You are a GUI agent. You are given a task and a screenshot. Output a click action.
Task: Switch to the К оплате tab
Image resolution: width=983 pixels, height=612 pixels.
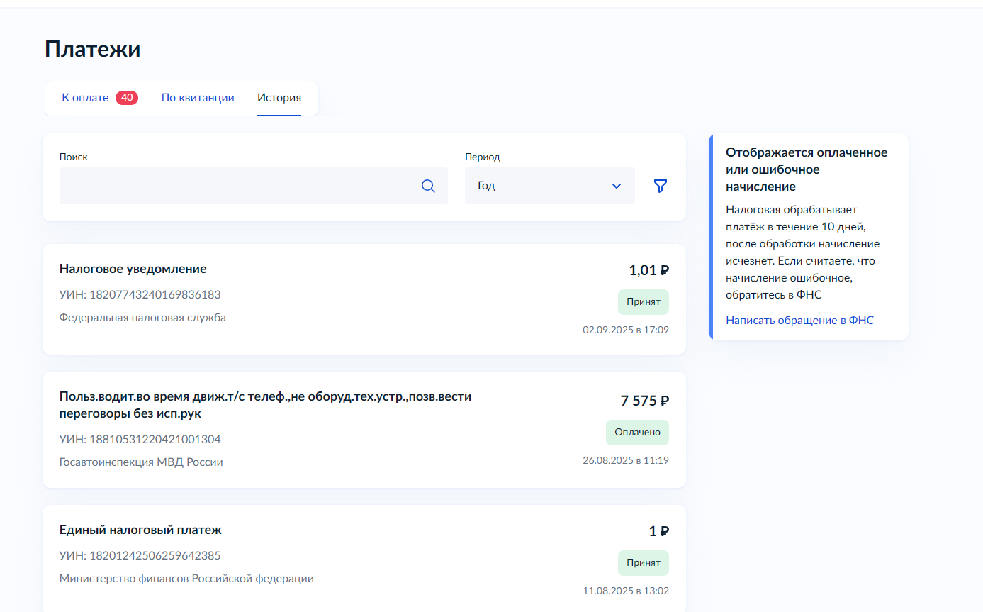pyautogui.click(x=85, y=98)
